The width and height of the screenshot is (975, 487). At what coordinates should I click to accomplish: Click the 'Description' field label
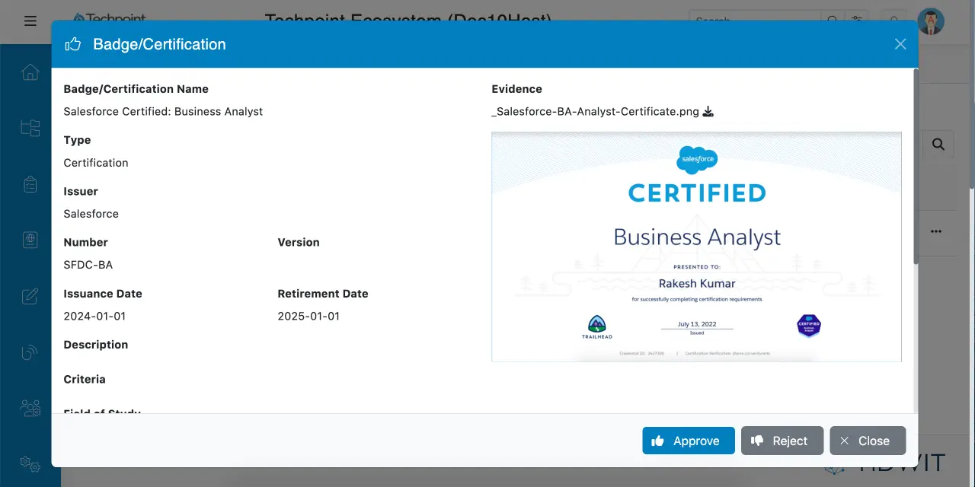coord(96,345)
